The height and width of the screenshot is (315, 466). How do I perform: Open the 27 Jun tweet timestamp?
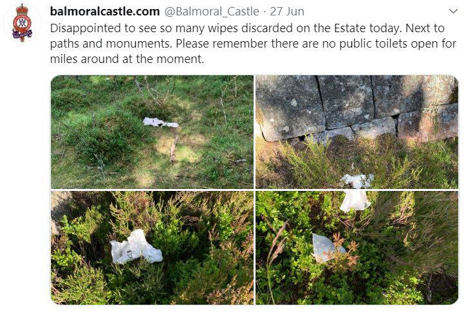[x=287, y=12]
